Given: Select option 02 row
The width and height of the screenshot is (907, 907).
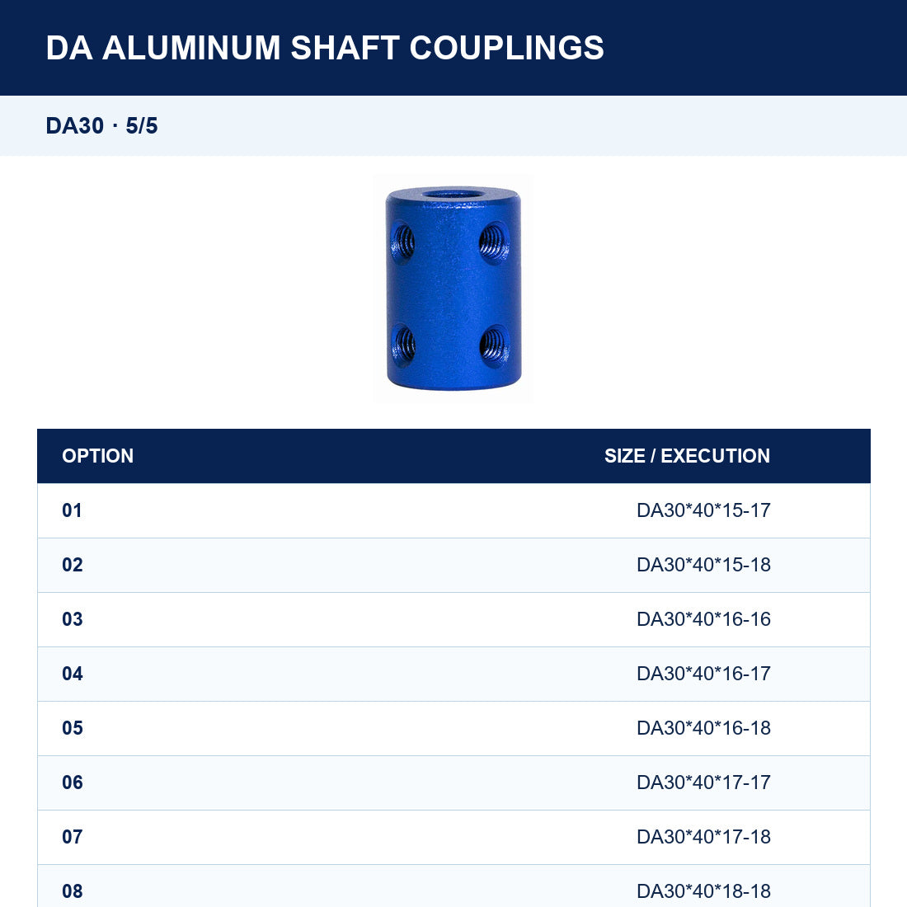Looking at the screenshot, I should [453, 565].
